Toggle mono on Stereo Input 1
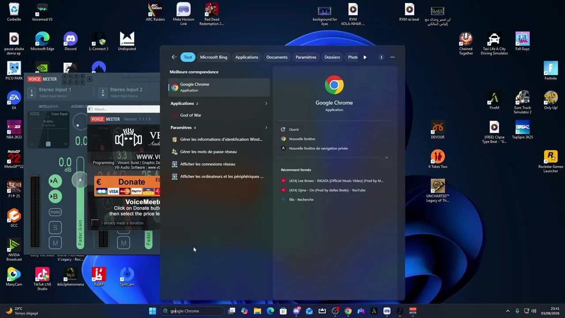Screen dimensions: 565x318 click(x=55, y=212)
